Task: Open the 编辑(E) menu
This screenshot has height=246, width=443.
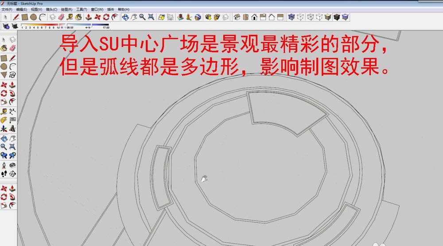Action: click(21, 10)
